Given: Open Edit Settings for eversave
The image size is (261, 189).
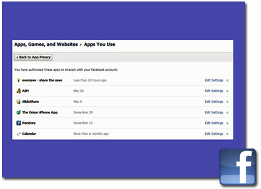Looking at the screenshot, I should [x=214, y=80].
